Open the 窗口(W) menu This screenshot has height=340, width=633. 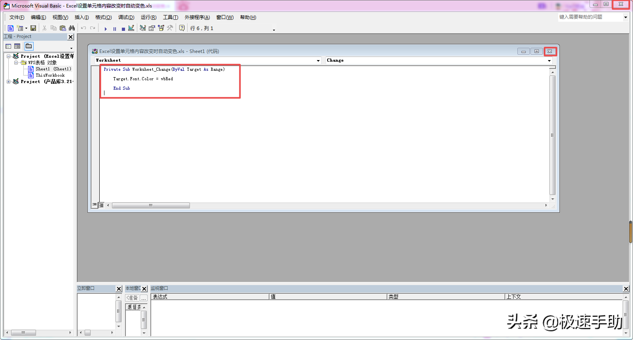(x=225, y=17)
